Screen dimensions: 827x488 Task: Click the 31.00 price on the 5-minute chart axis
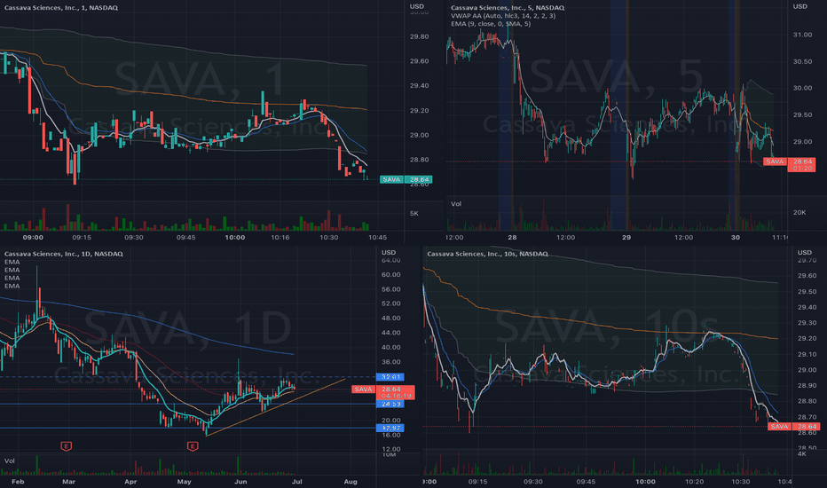(x=802, y=35)
